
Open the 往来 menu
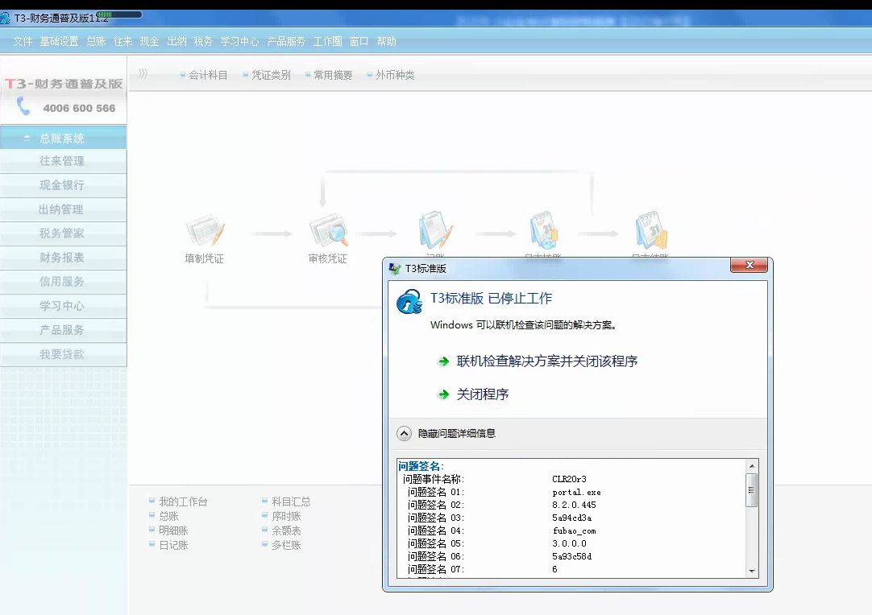[123, 41]
